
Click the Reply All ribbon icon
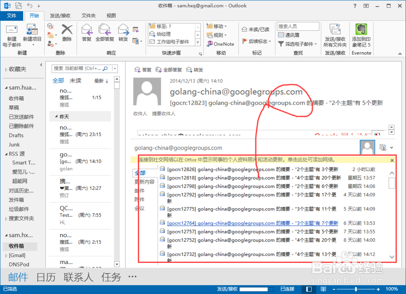pyautogui.click(x=105, y=33)
